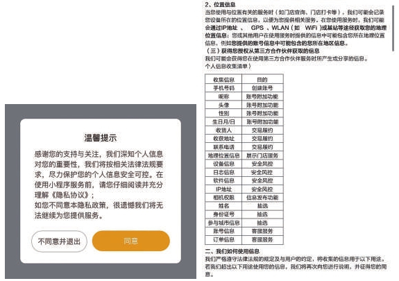The width and height of the screenshot is (399, 281).
Task: Select the 收货人 table cell
Action: [223, 130]
